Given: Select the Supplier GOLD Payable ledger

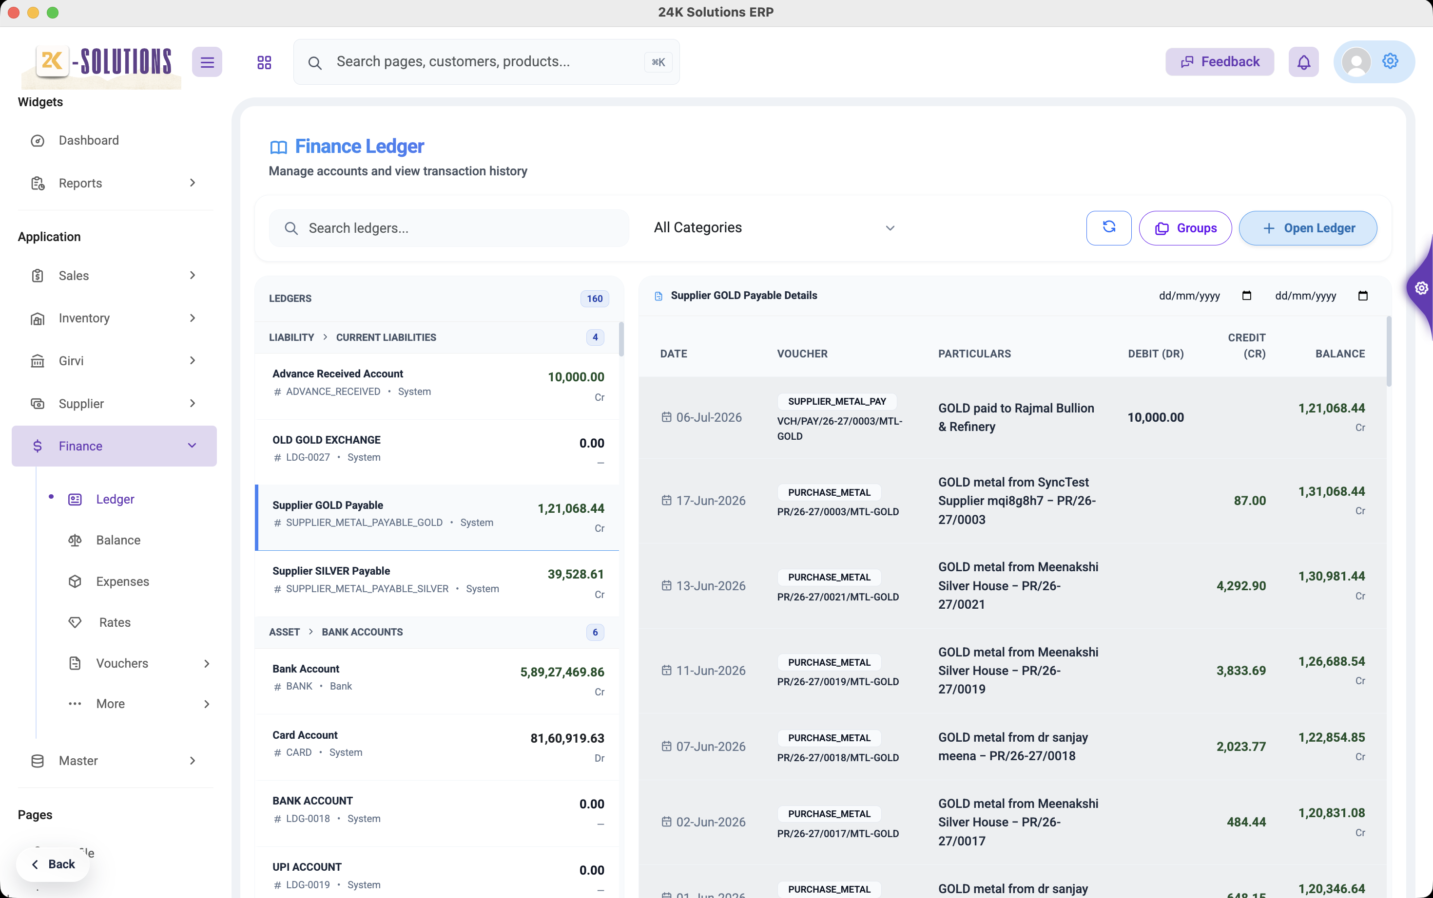Looking at the screenshot, I should (437, 518).
